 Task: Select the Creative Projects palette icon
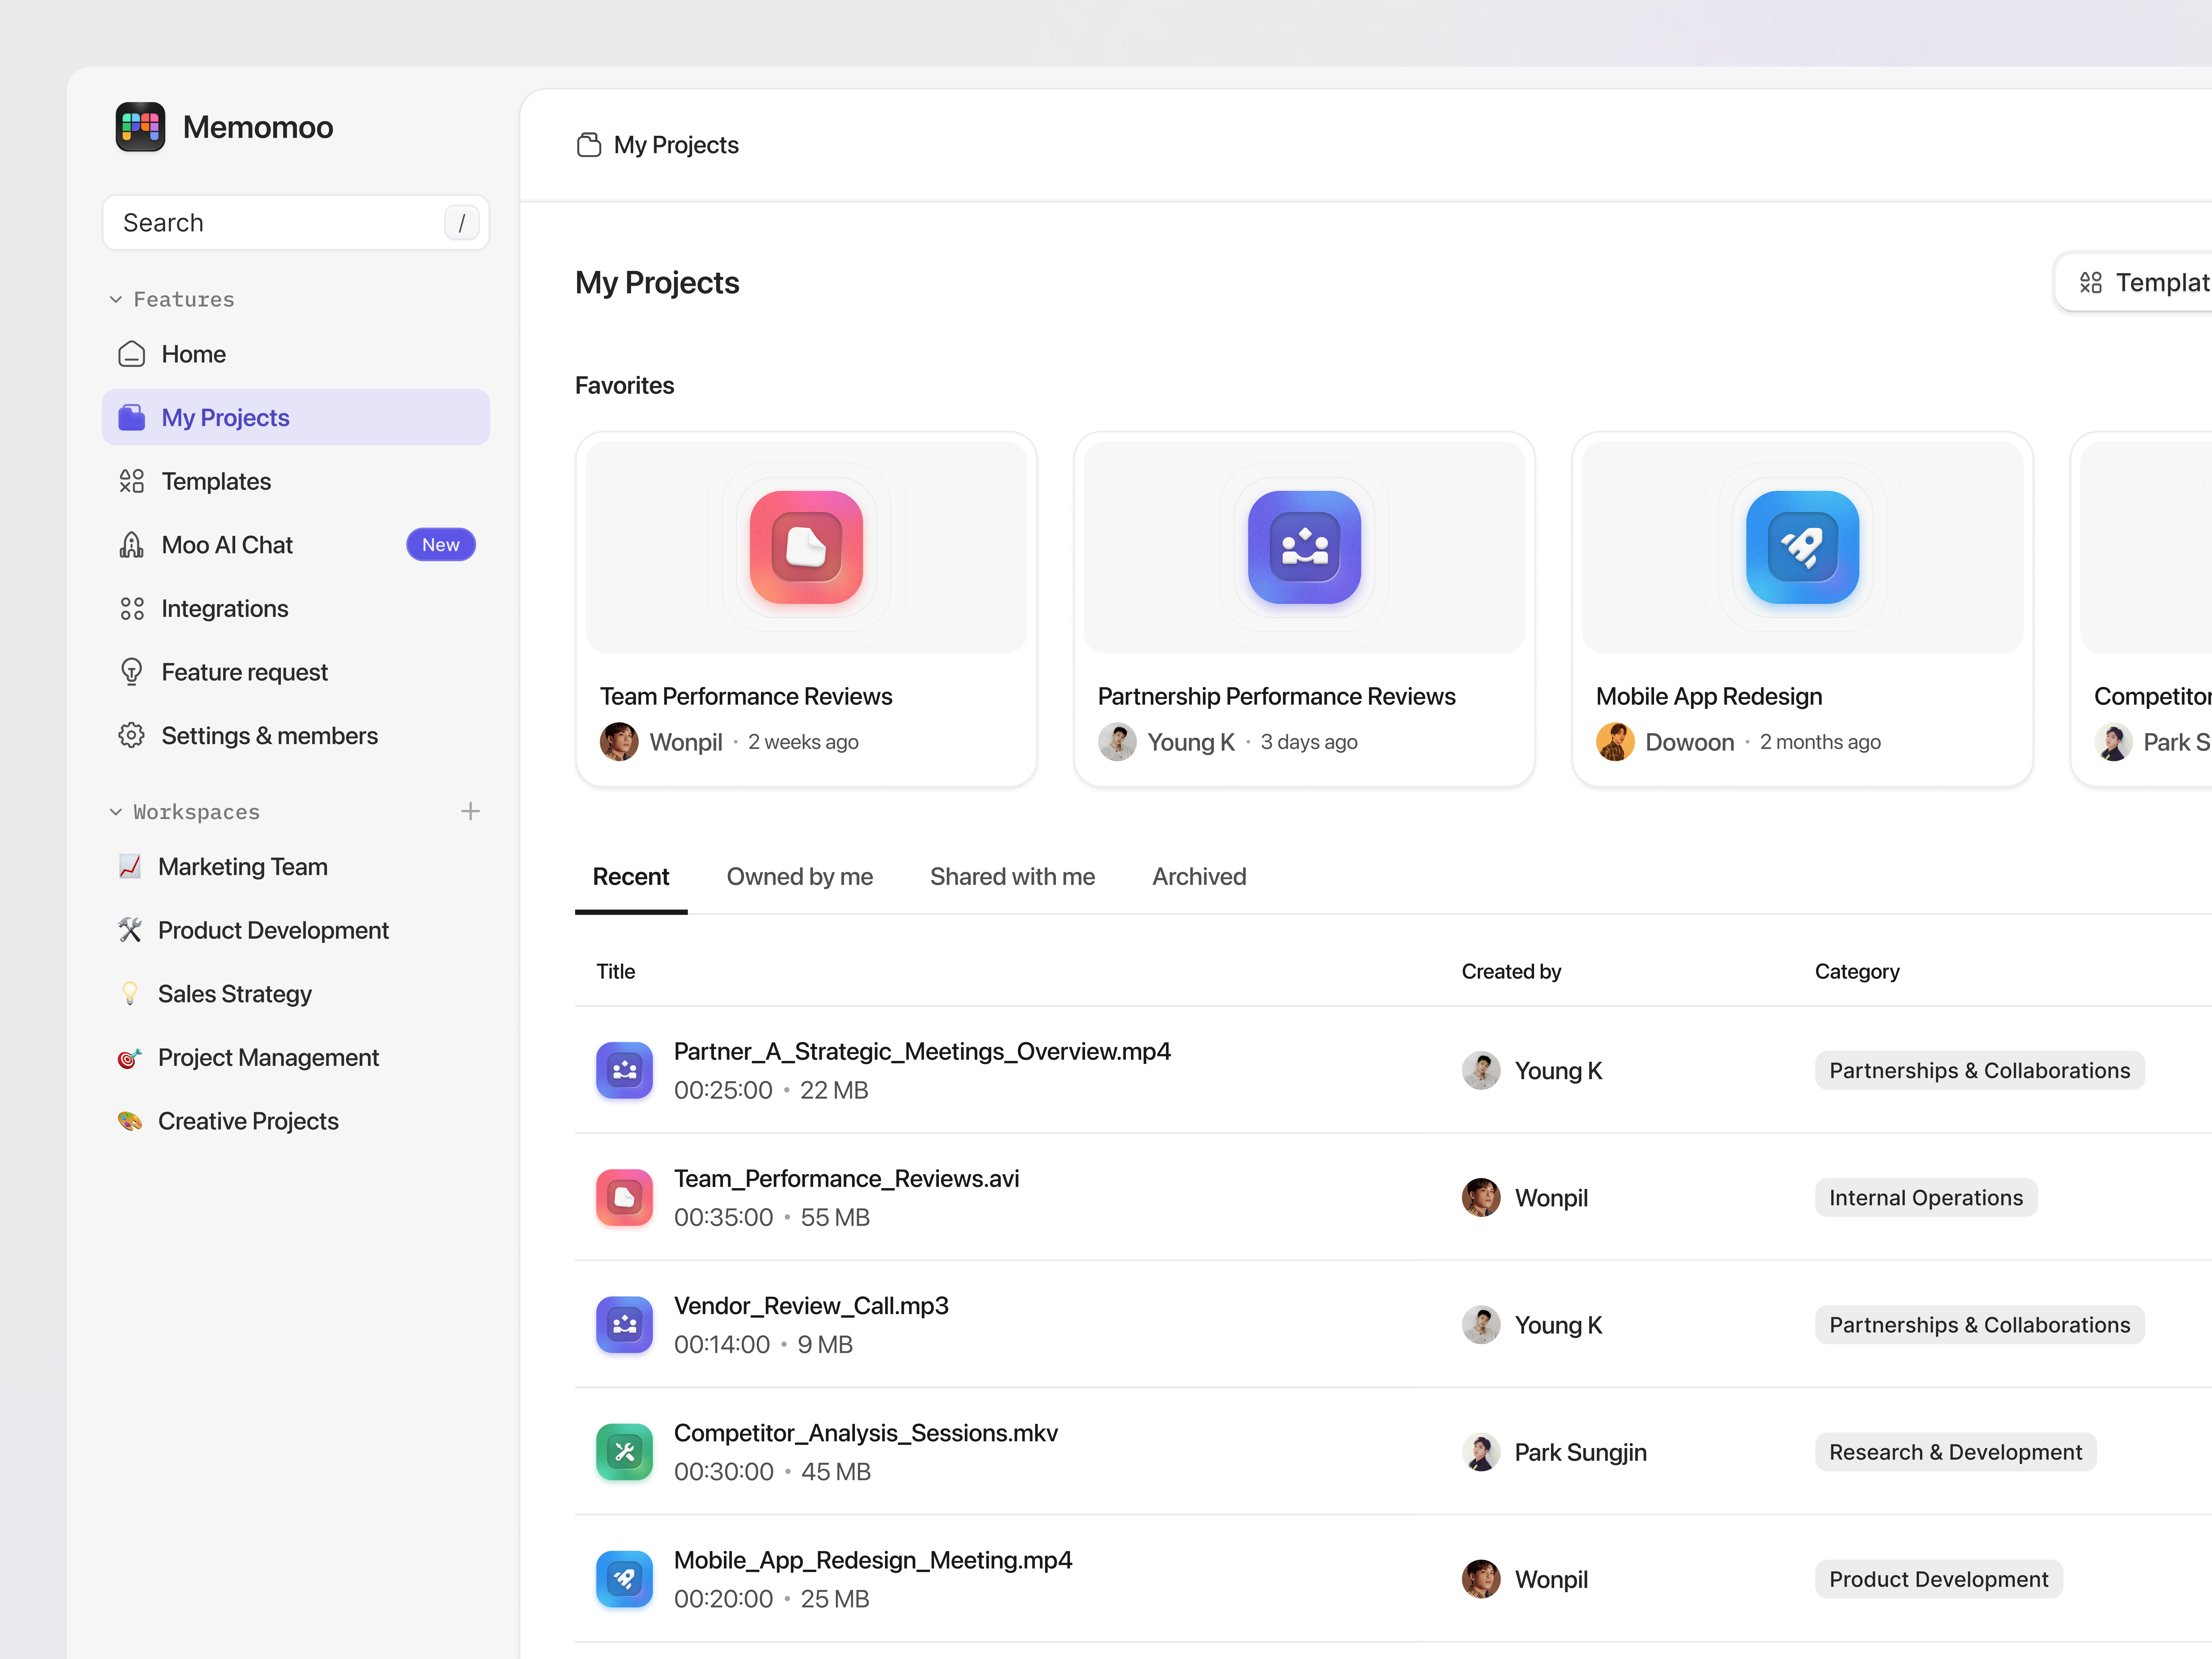pos(130,1121)
